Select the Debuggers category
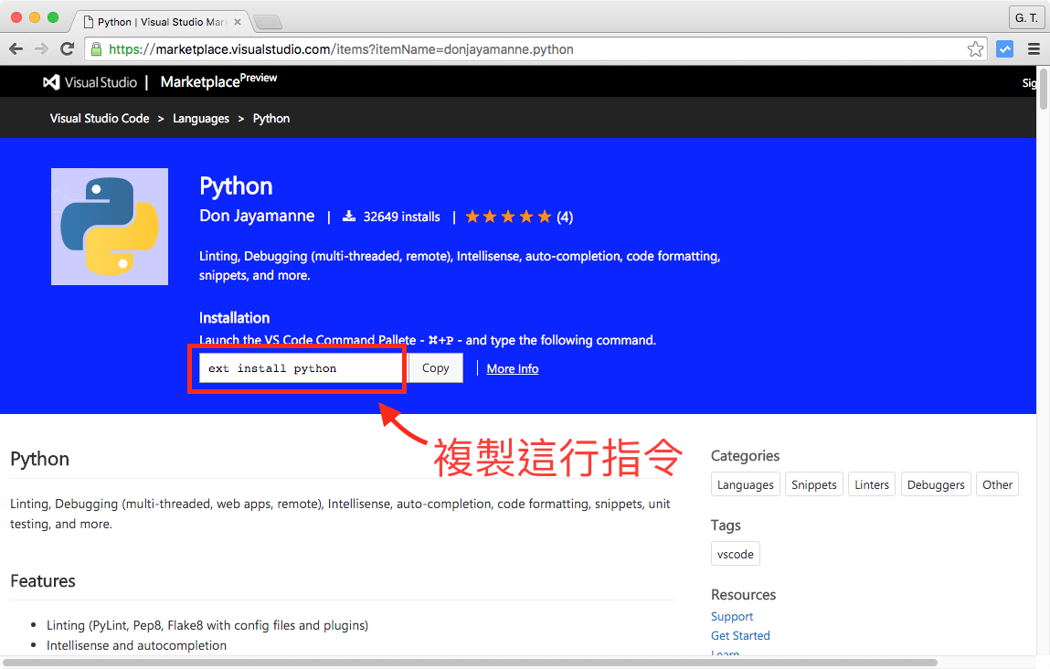Viewport: 1050px width, 669px height. (935, 483)
